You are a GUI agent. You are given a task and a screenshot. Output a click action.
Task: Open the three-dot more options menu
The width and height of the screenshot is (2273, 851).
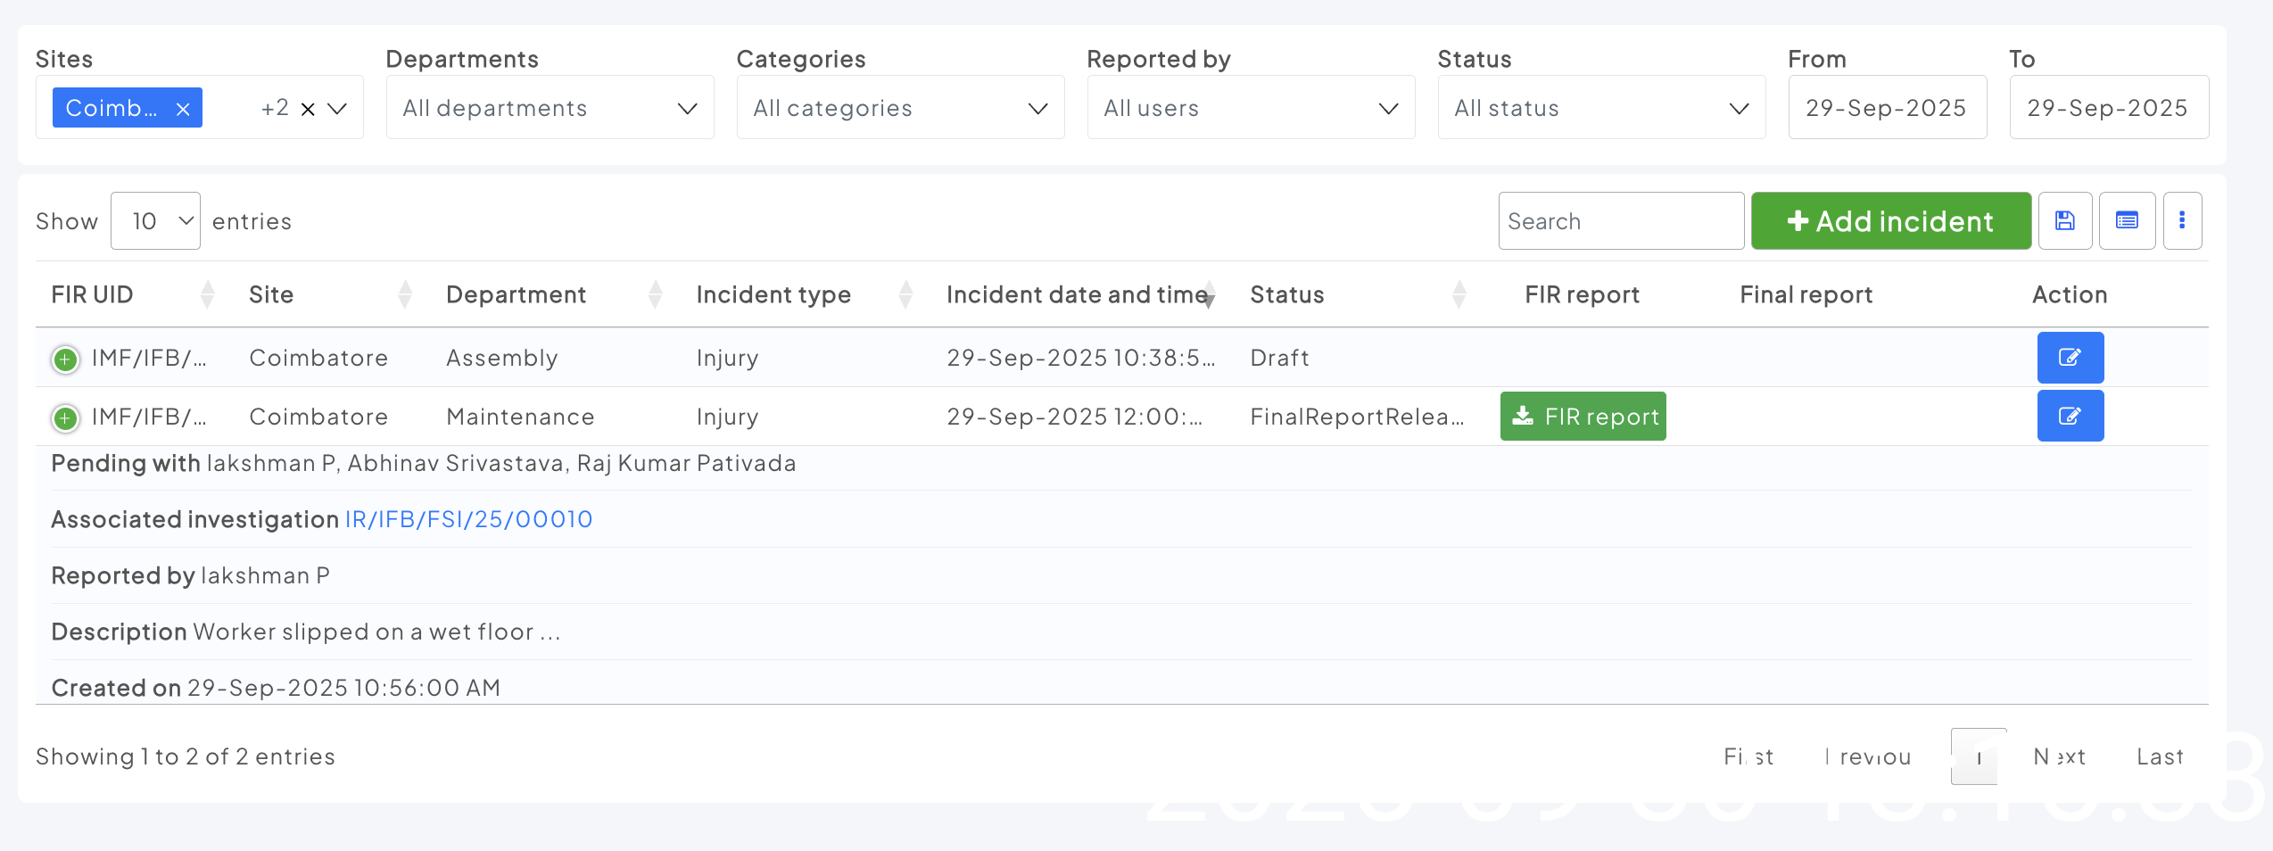coord(2182,220)
